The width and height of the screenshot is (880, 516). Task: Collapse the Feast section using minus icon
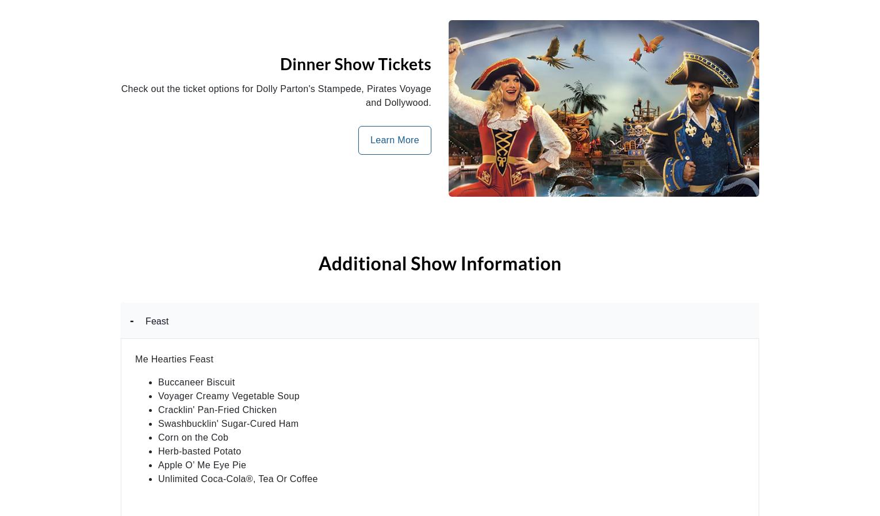(x=132, y=321)
